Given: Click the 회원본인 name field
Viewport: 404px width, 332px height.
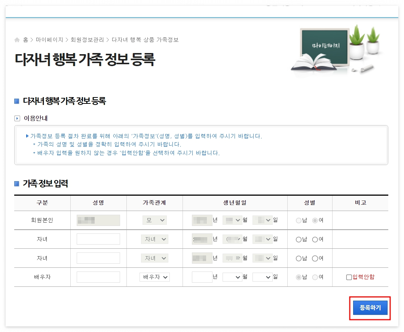Looking at the screenshot, I should point(98,220).
